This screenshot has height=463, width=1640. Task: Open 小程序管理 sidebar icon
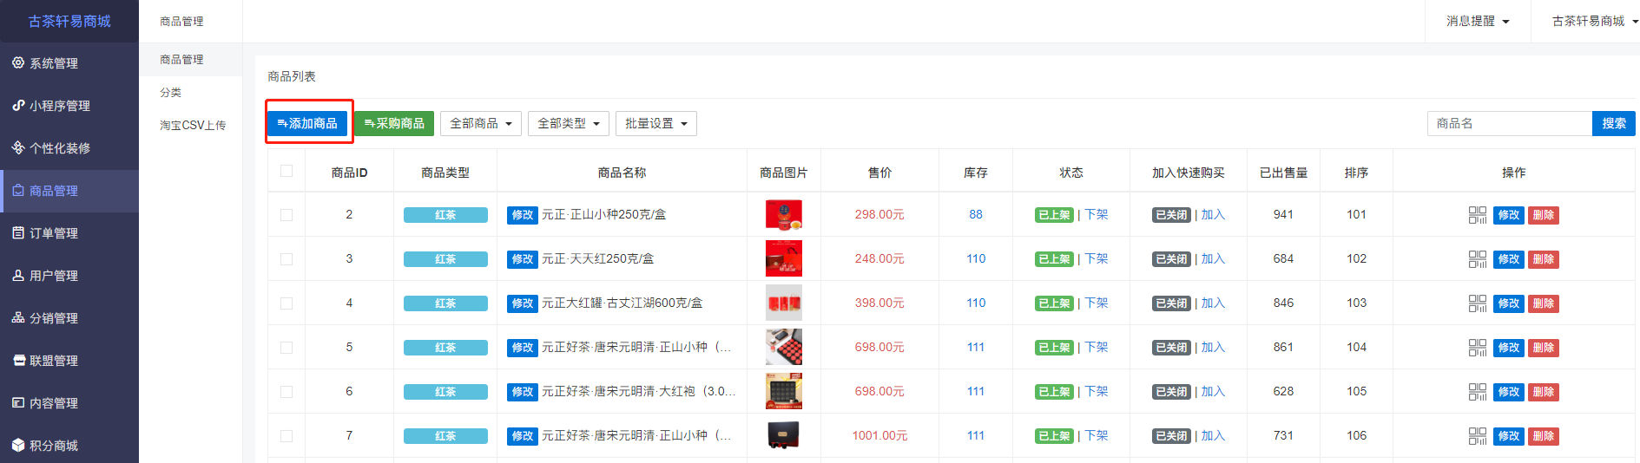[18, 105]
